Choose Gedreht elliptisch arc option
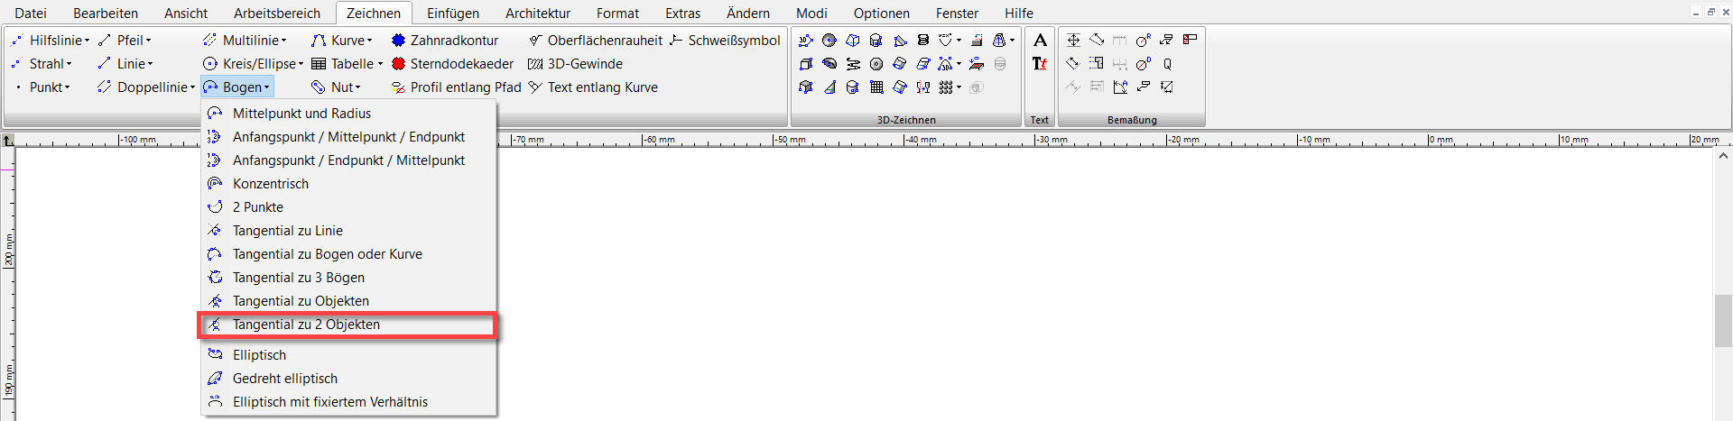Image resolution: width=1733 pixels, height=421 pixels. coord(348,379)
